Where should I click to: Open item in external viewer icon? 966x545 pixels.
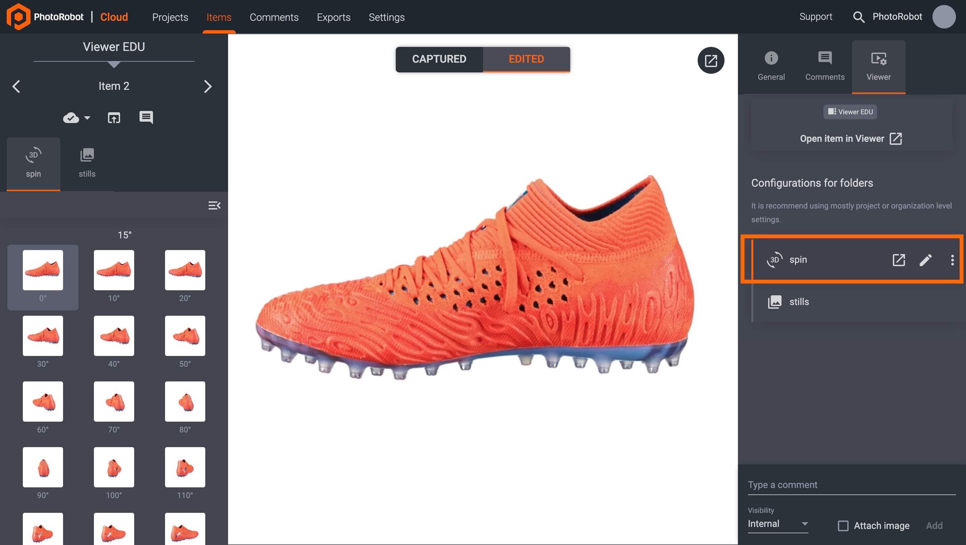897,138
